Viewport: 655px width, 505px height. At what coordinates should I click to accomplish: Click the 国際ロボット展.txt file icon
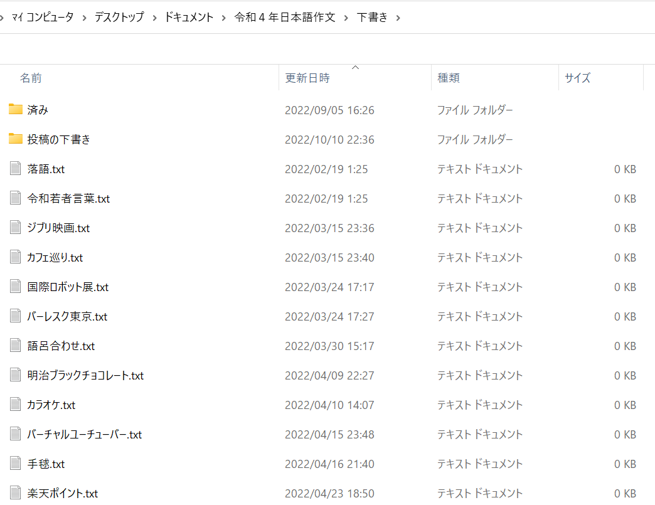click(x=16, y=287)
